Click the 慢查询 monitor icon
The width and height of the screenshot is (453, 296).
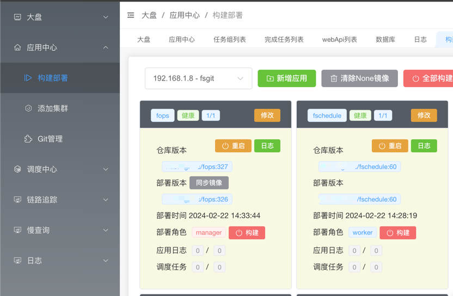pyautogui.click(x=17, y=230)
